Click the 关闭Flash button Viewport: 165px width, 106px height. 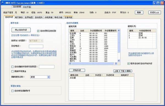155,13
